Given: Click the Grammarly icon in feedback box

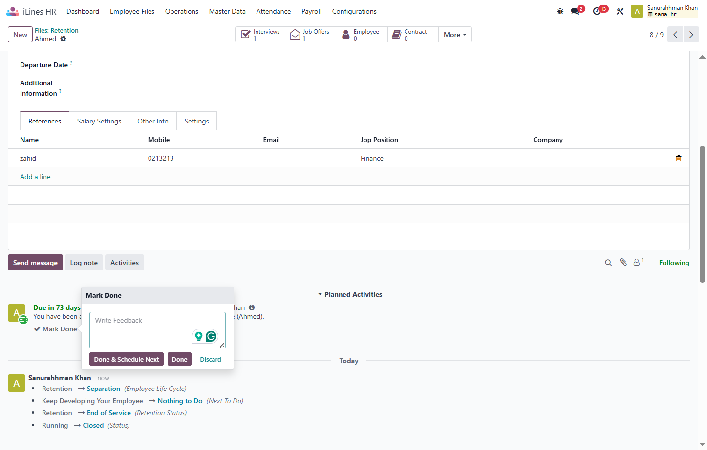Looking at the screenshot, I should click(x=211, y=336).
